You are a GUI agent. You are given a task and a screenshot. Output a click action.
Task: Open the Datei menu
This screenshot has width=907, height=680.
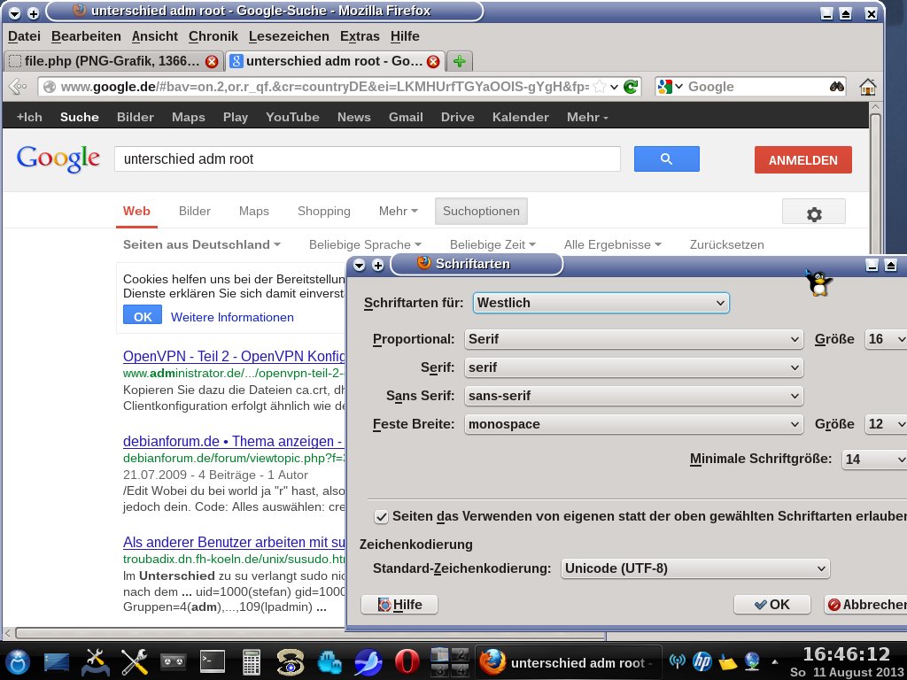click(x=24, y=36)
